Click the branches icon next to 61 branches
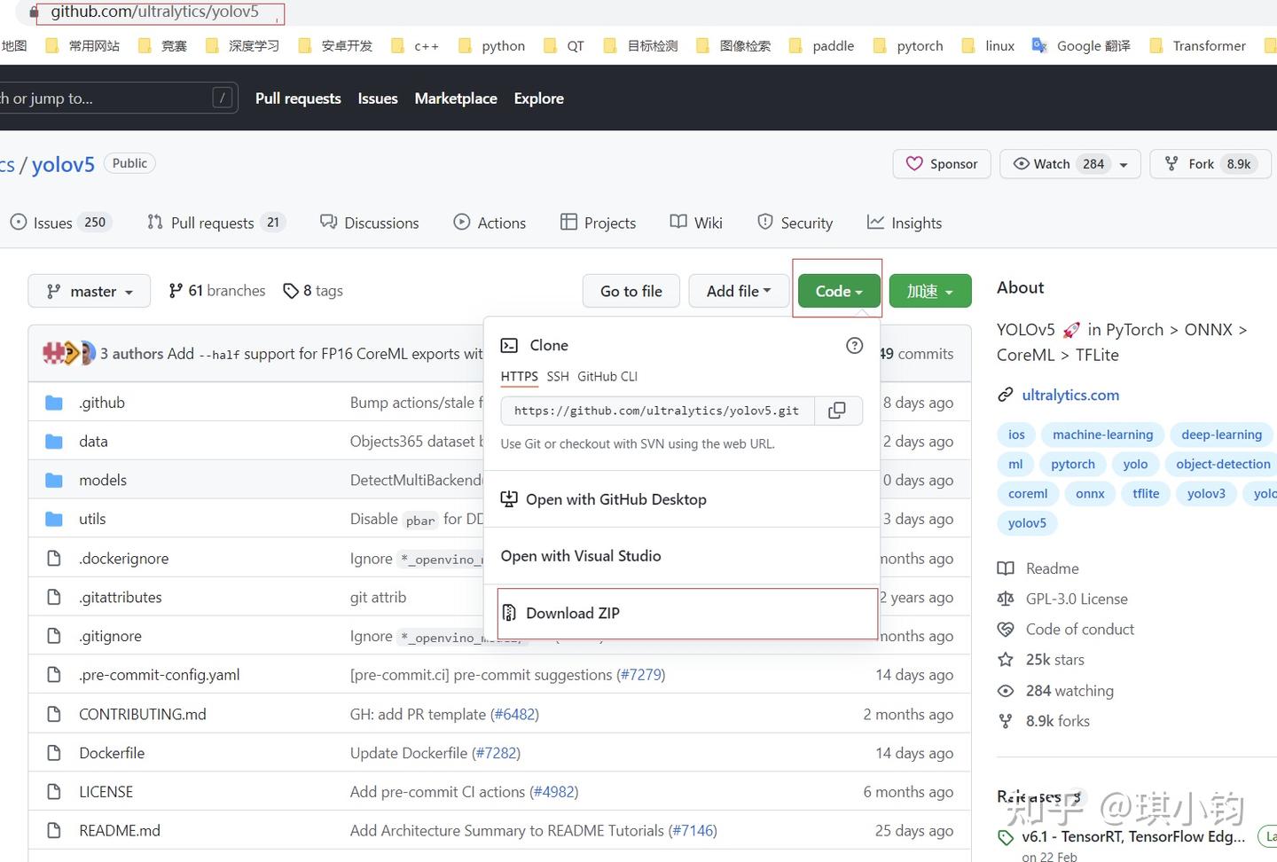Screen dimensions: 1277x862 pyautogui.click(x=176, y=291)
